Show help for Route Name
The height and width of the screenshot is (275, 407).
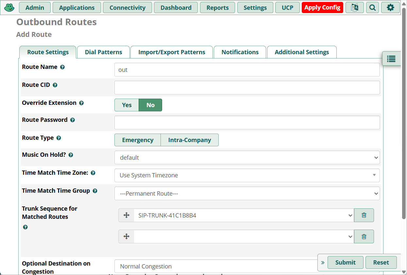click(x=62, y=67)
